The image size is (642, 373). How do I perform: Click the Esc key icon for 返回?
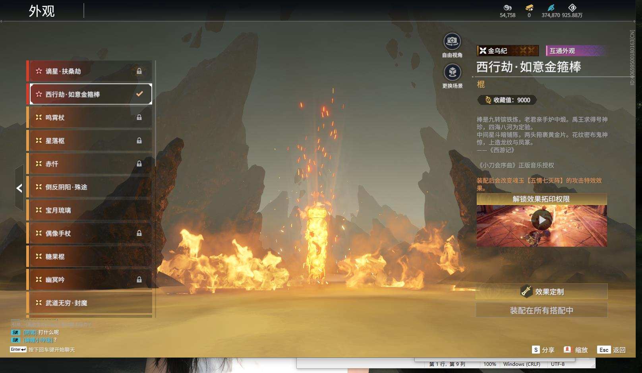pos(604,350)
